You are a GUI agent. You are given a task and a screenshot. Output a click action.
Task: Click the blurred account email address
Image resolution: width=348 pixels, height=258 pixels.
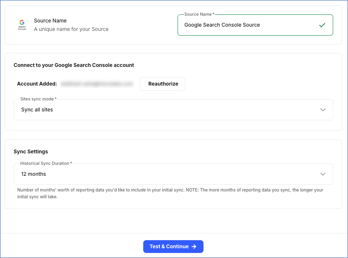[x=97, y=84]
